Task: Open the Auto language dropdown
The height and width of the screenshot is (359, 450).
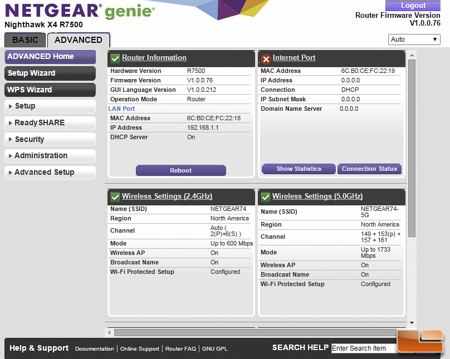Action: [414, 40]
